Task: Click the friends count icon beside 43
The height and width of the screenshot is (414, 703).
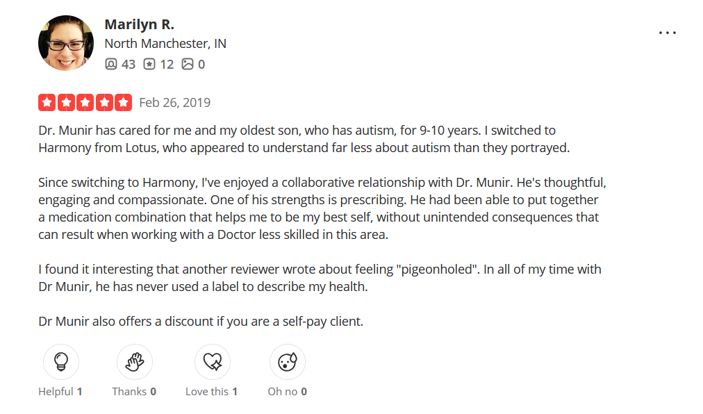Action: click(111, 64)
